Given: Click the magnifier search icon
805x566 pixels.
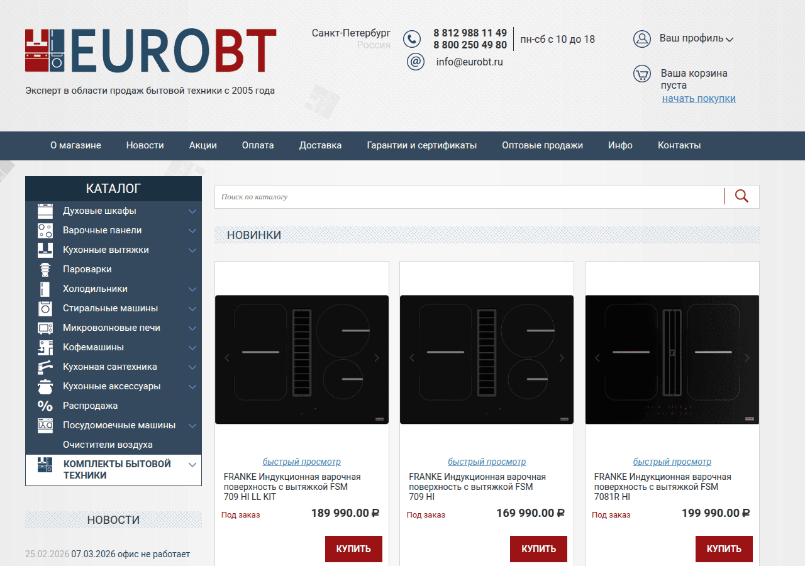Looking at the screenshot, I should tap(741, 196).
